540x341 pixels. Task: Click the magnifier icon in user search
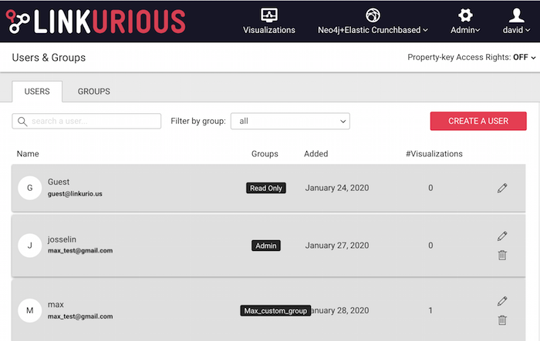[x=22, y=122]
